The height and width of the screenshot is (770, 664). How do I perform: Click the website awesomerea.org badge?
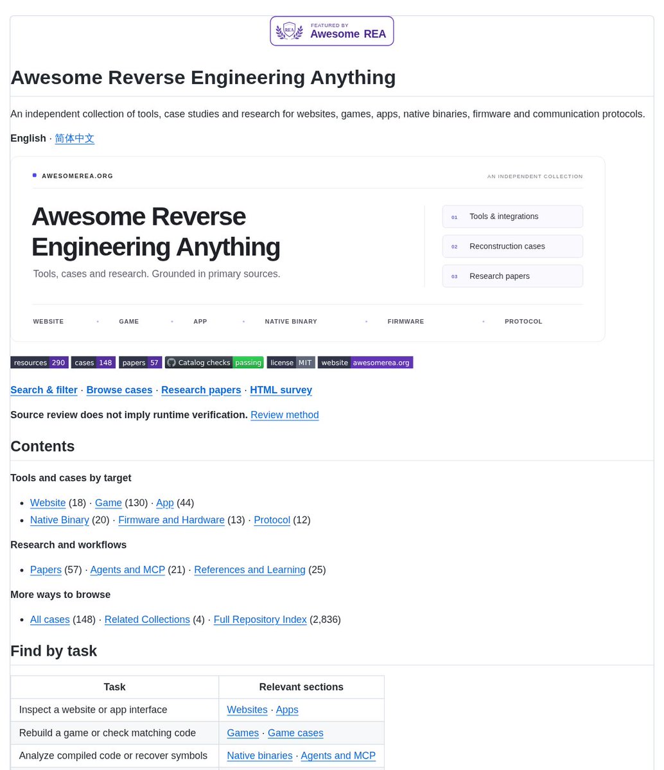click(x=365, y=362)
